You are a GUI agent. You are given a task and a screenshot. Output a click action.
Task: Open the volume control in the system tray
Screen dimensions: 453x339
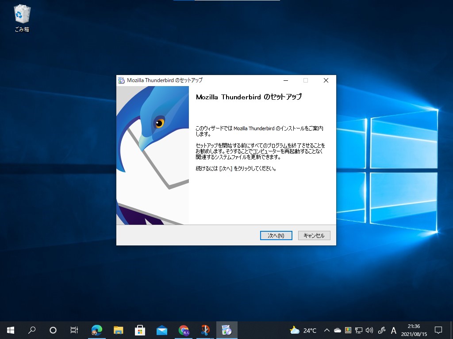(369, 330)
